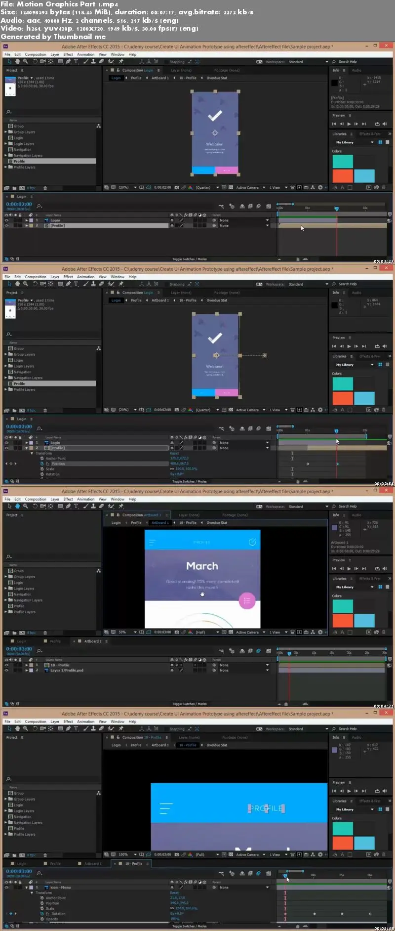Toggle Position stopwatch in frame 00:02:54
395x931 pixels.
(42, 464)
